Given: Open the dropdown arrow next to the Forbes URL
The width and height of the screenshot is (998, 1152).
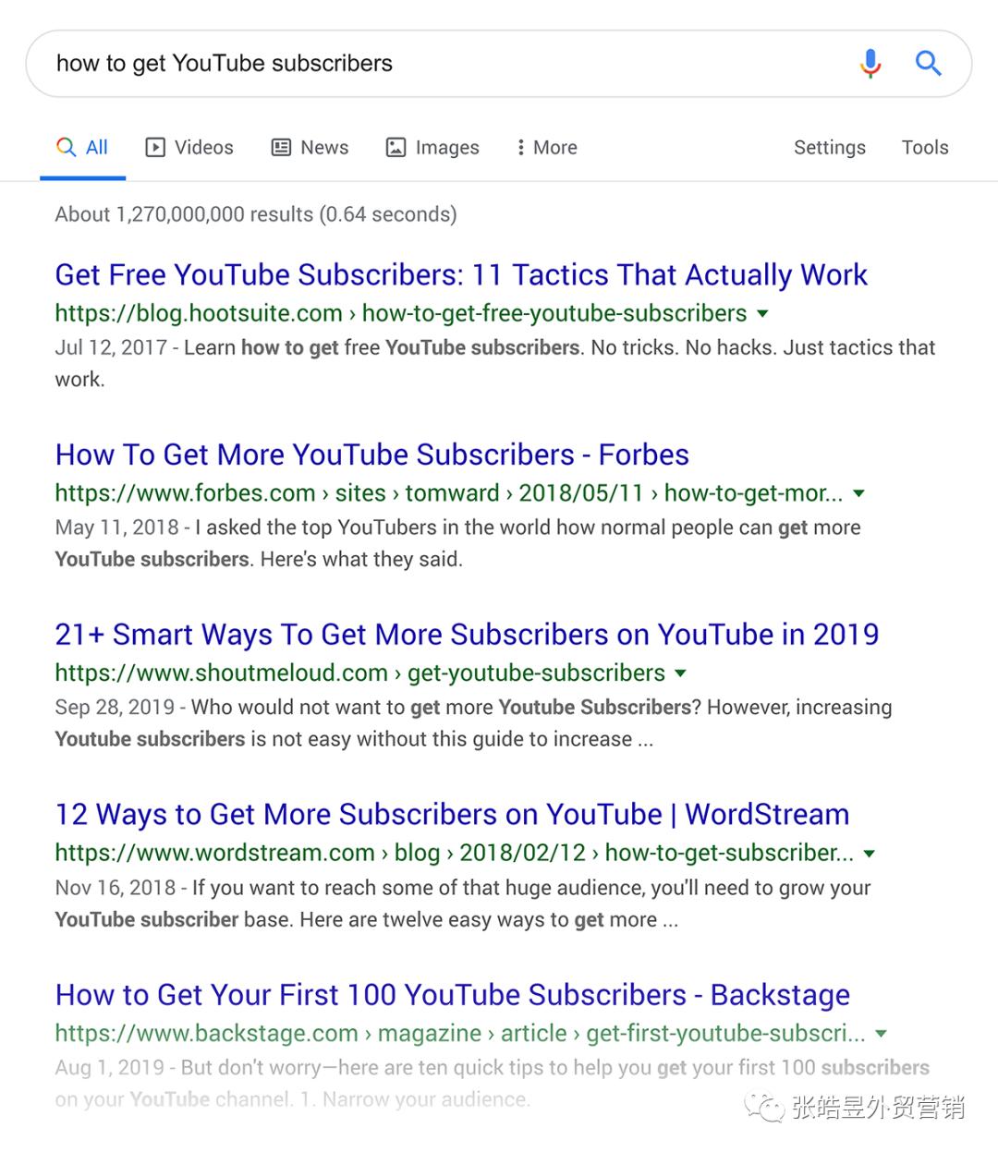Looking at the screenshot, I should pos(858,493).
